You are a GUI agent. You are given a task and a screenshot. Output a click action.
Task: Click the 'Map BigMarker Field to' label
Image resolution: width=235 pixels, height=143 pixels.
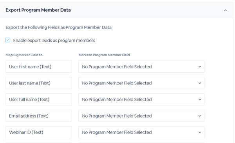(24, 55)
